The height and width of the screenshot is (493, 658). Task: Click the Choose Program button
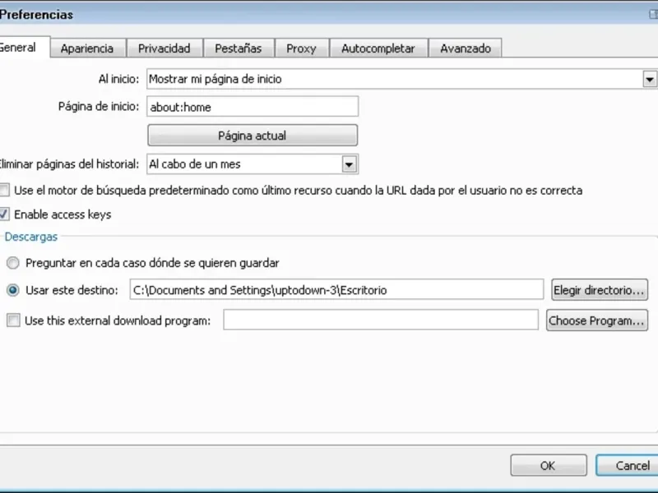[x=597, y=320]
